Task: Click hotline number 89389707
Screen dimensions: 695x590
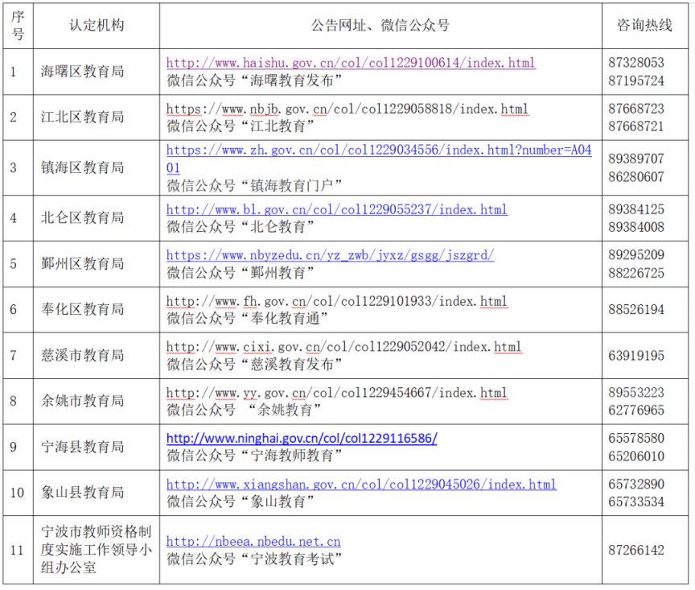Action: pos(636,159)
